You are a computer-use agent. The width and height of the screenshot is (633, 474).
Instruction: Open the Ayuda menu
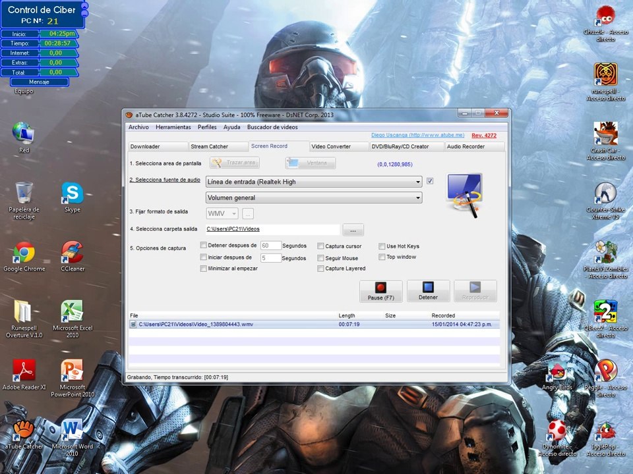(x=231, y=127)
